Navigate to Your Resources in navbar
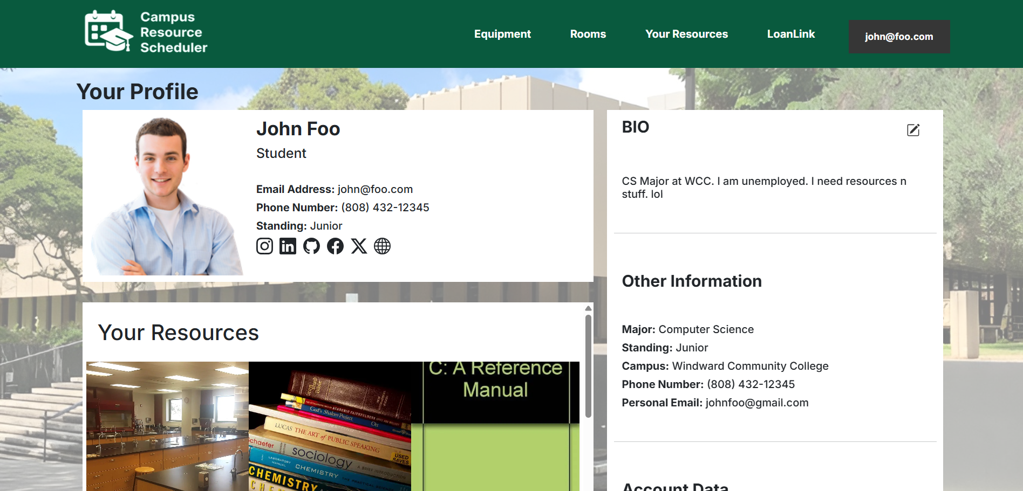This screenshot has width=1023, height=491. (686, 34)
